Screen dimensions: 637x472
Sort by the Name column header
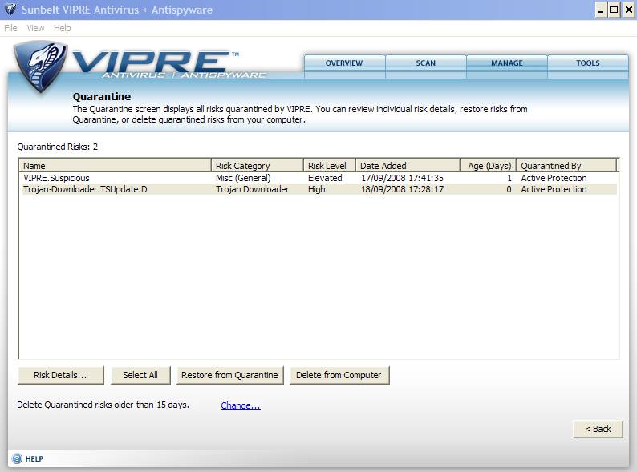pyautogui.click(x=115, y=166)
